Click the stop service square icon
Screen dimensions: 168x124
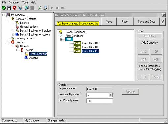57,8
